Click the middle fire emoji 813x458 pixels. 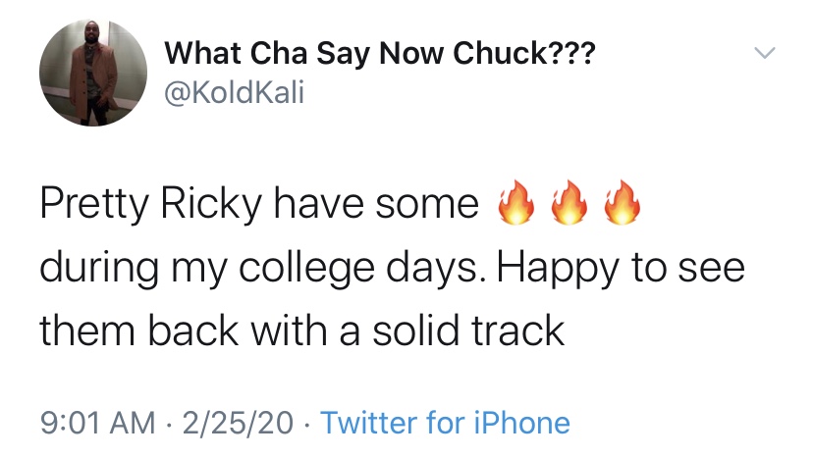click(568, 203)
